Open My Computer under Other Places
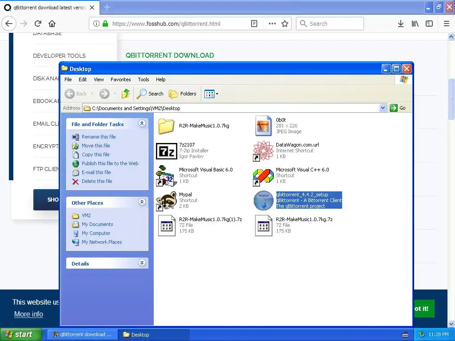The height and width of the screenshot is (341, 455). [96, 233]
